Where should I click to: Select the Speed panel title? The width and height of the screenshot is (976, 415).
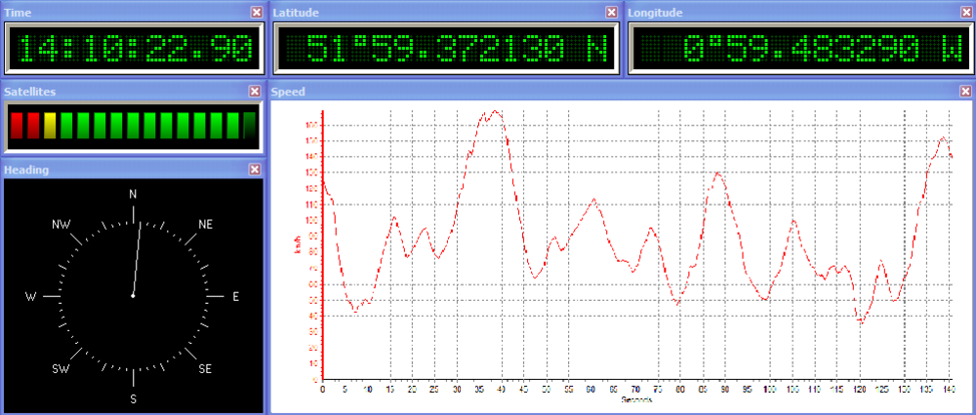289,92
